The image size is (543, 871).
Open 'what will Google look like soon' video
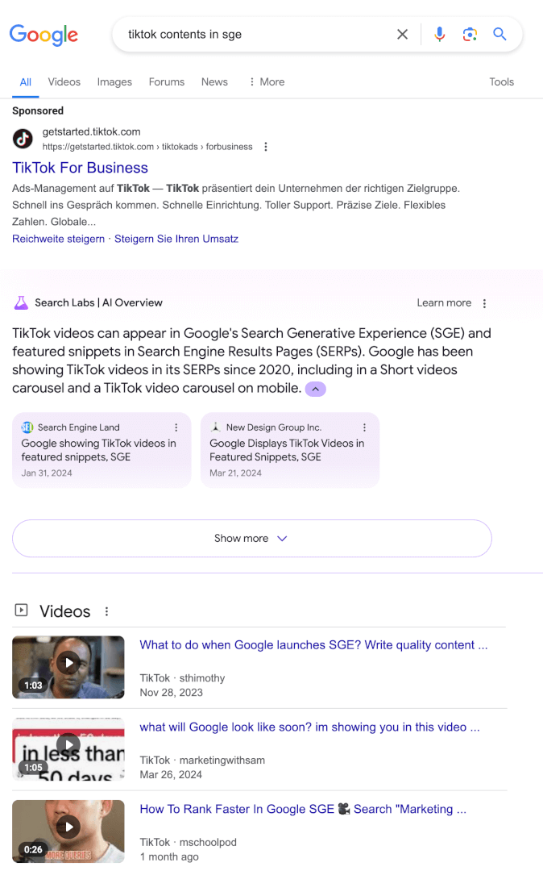(x=309, y=727)
